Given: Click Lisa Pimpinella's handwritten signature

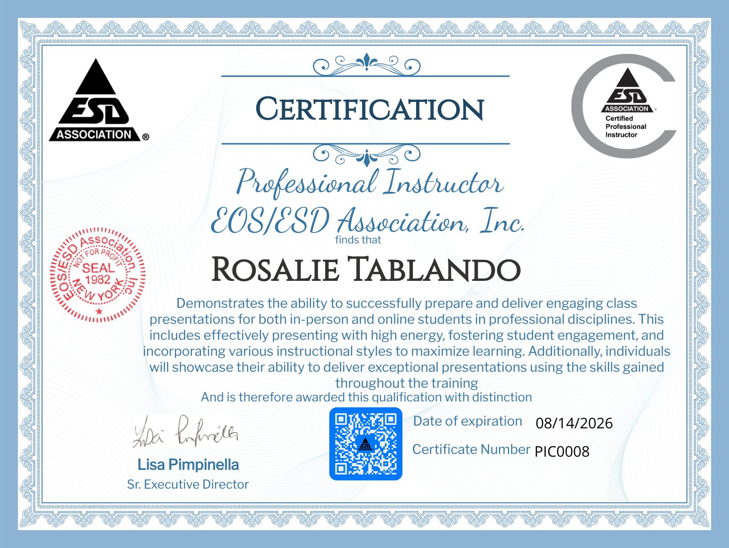Looking at the screenshot, I should point(185,432).
